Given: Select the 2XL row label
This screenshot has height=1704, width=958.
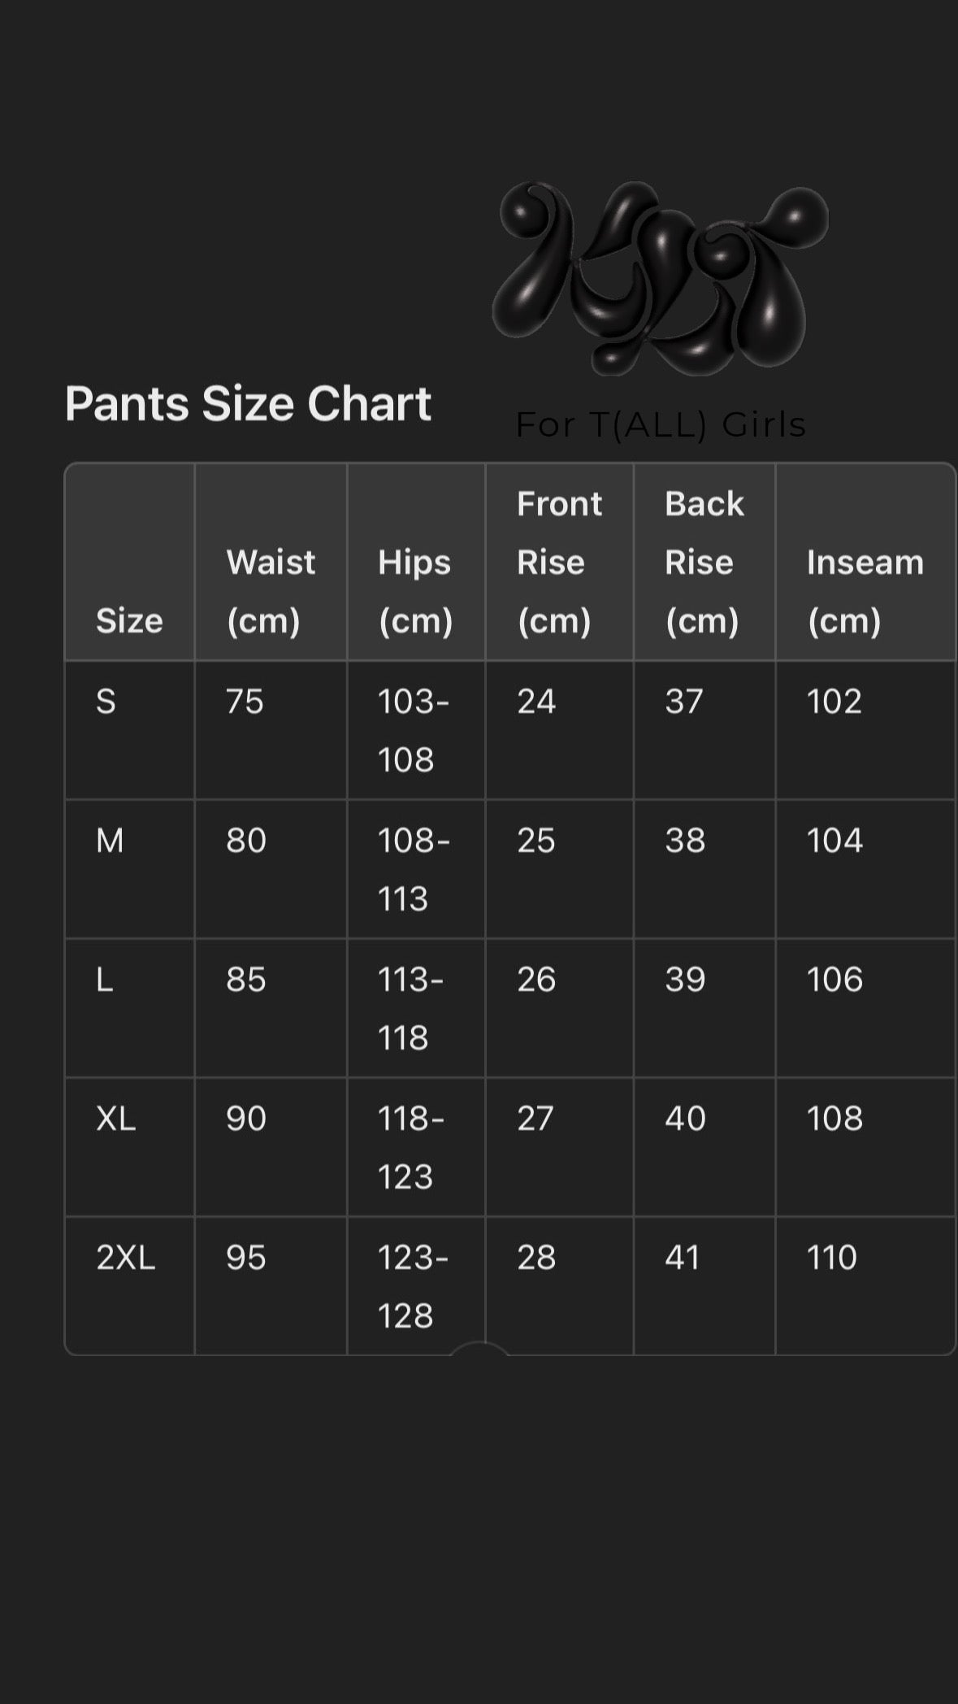Looking at the screenshot, I should (126, 1258).
